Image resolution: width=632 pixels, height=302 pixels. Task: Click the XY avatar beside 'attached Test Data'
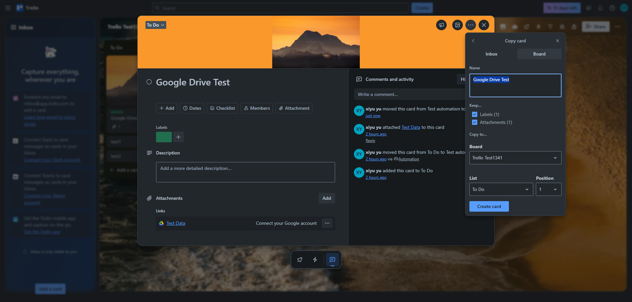point(359,129)
